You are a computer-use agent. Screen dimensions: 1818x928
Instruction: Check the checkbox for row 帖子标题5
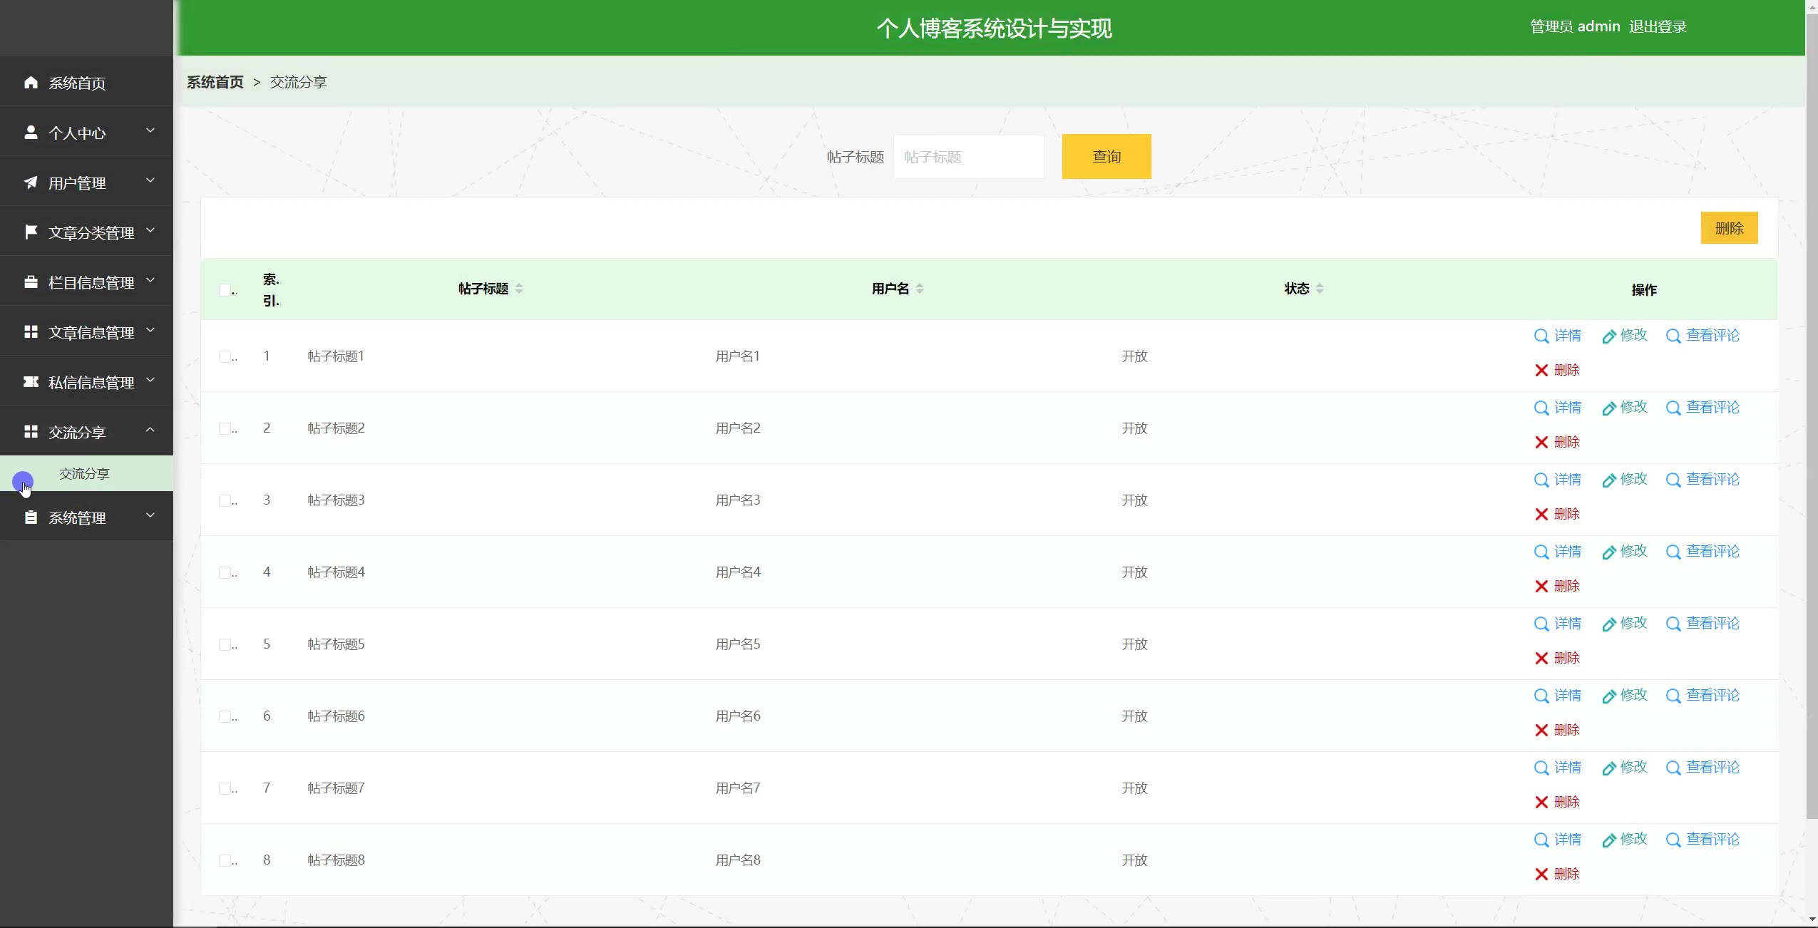click(x=225, y=644)
